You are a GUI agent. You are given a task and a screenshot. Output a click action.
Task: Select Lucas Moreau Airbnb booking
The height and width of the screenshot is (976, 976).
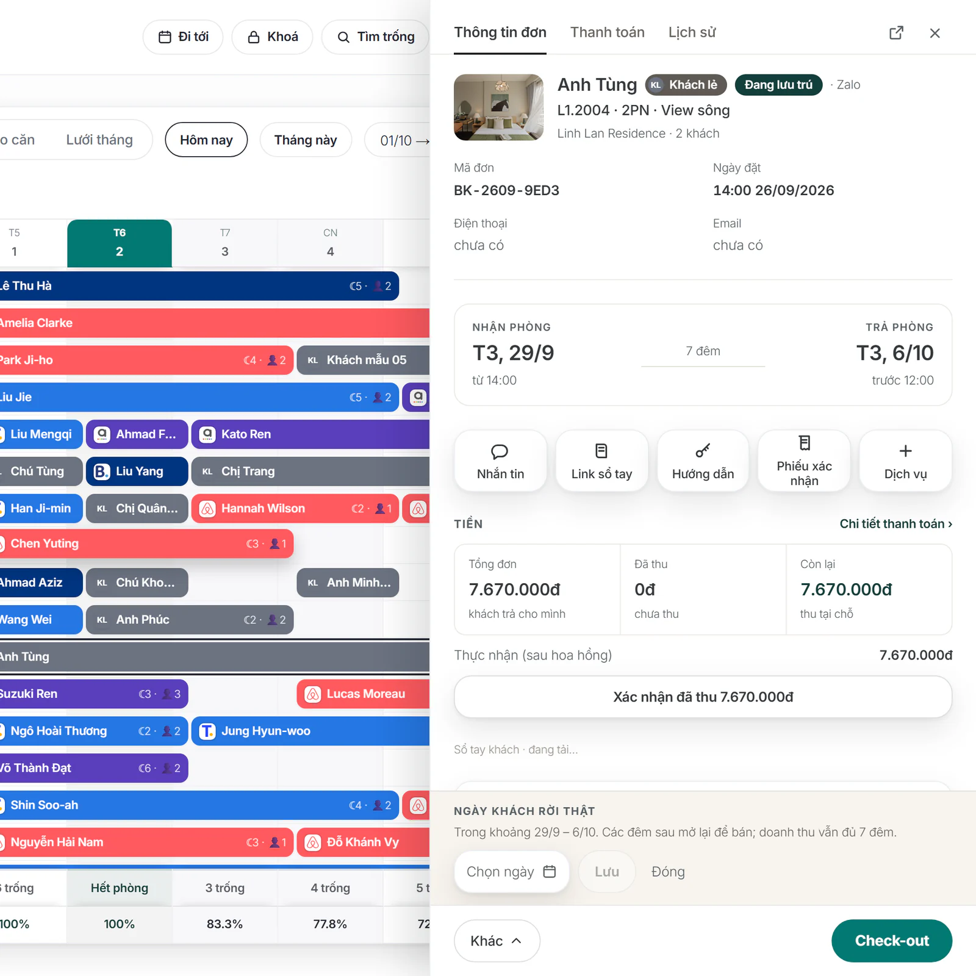(364, 694)
